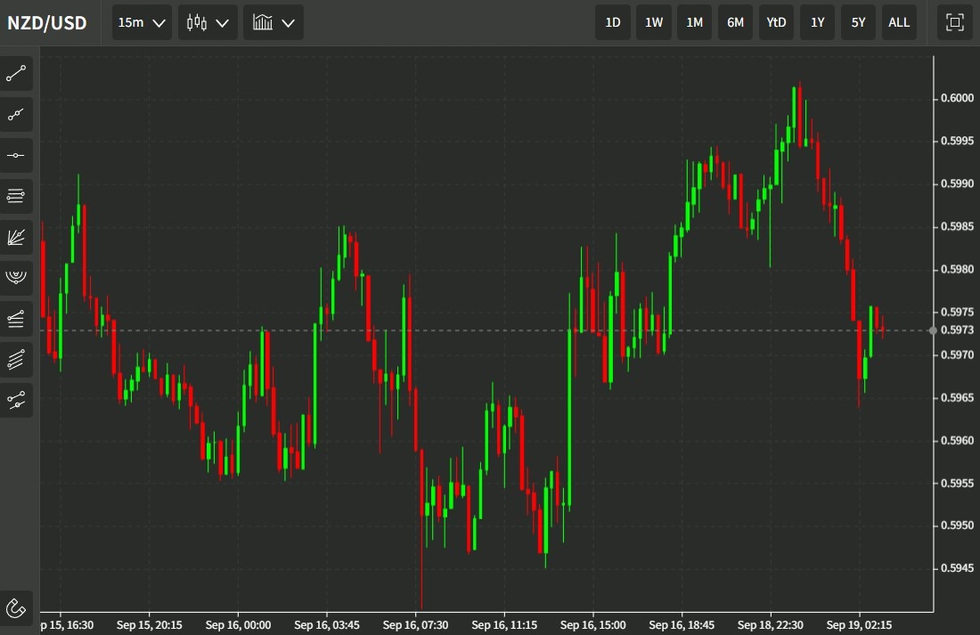The height and width of the screenshot is (635, 980).
Task: Click the 0.5980 price axis label
Action: [x=957, y=269]
